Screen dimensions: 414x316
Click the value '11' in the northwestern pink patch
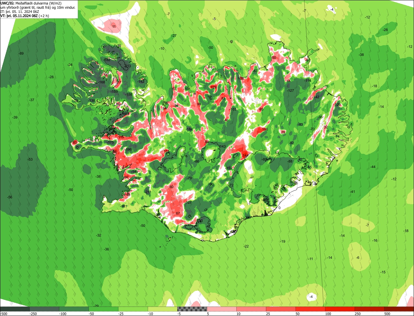(114, 26)
